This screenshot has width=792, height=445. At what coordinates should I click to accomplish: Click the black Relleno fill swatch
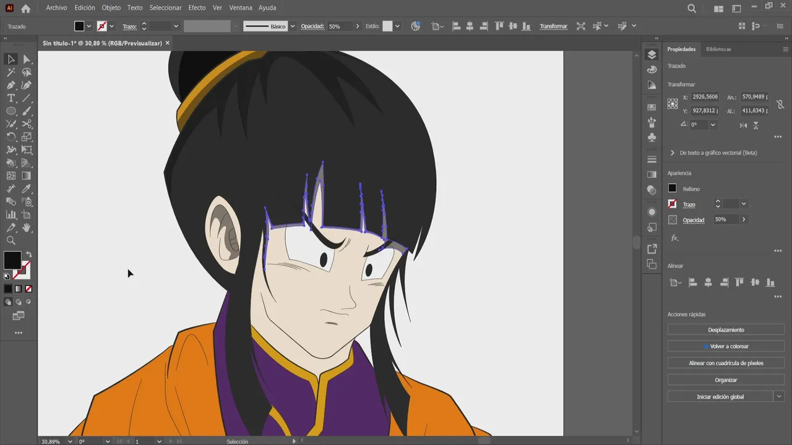click(x=673, y=189)
